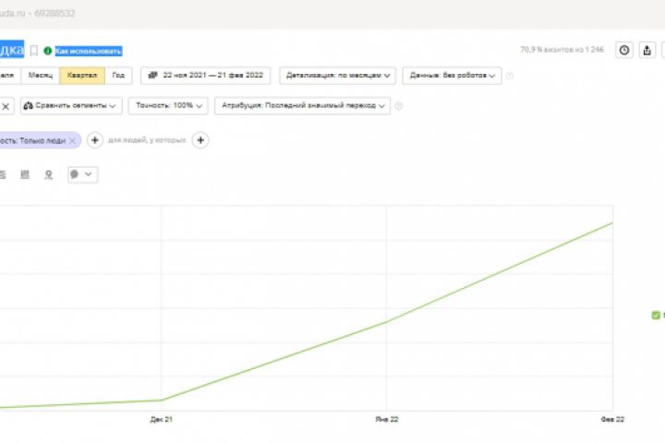Add a new segment condition with the first plus button
The image size is (665, 443).
[95, 140]
